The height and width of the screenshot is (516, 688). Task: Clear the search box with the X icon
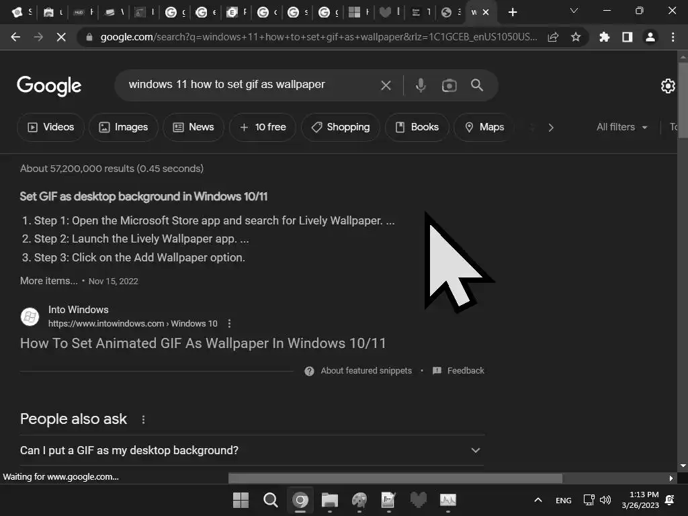(x=386, y=85)
